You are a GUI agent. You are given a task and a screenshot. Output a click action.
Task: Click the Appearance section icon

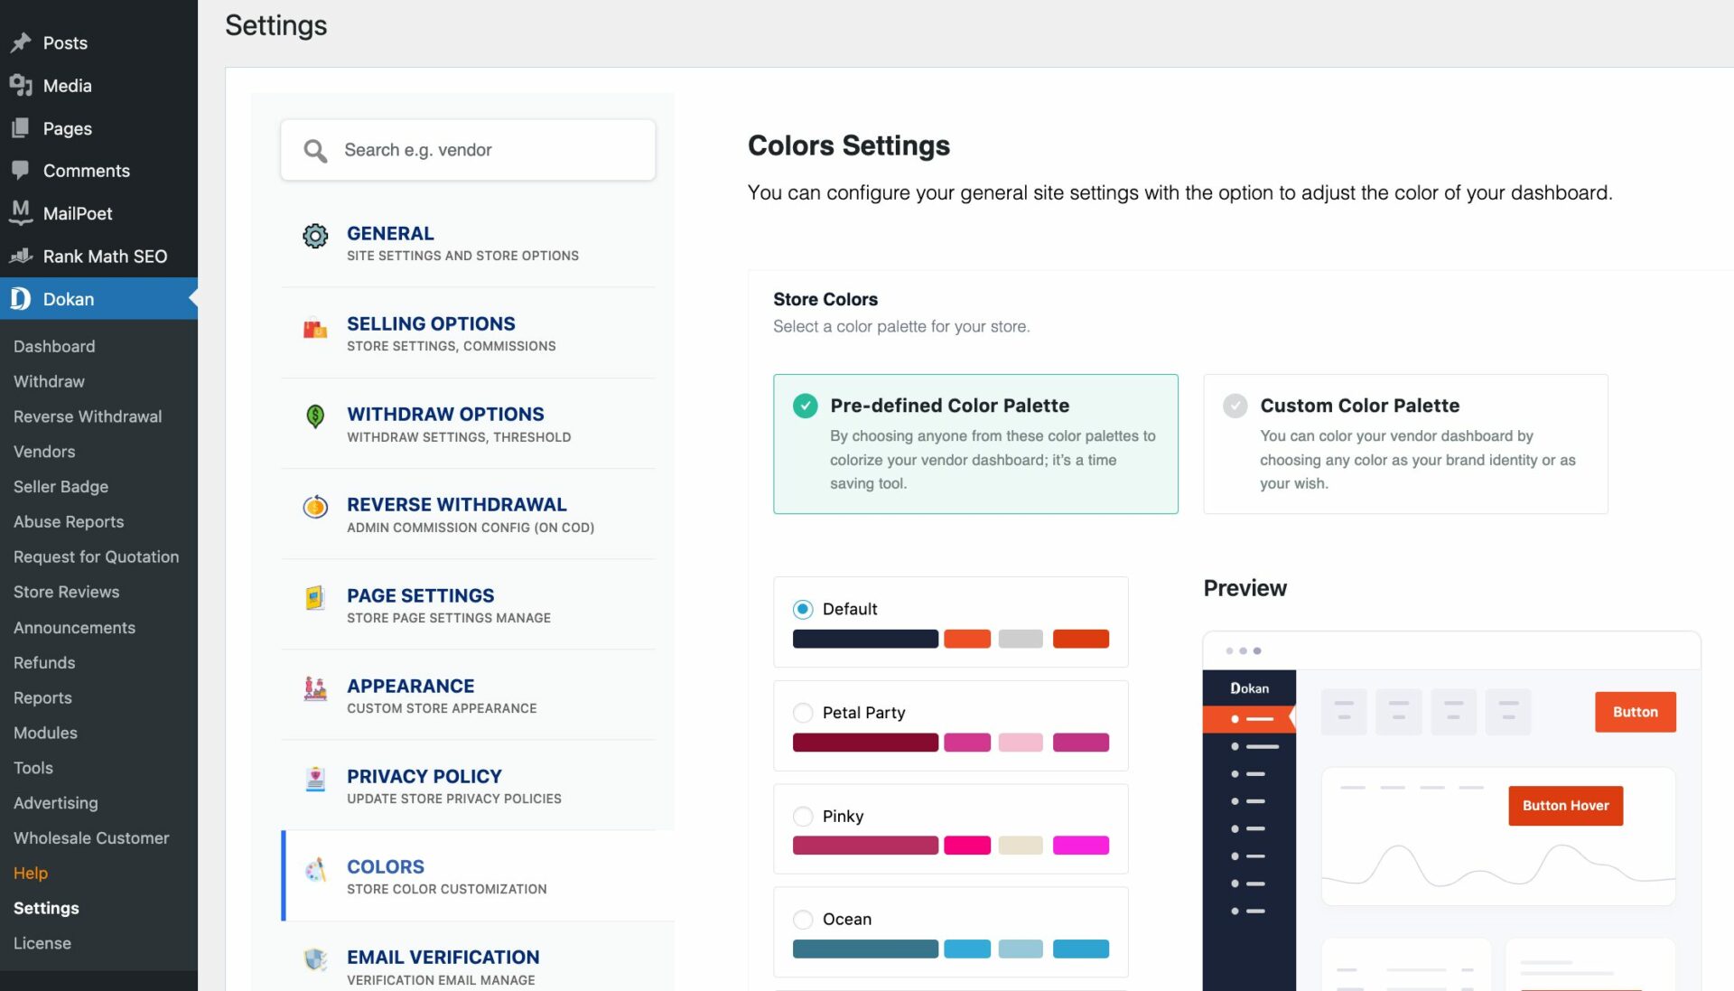point(315,688)
